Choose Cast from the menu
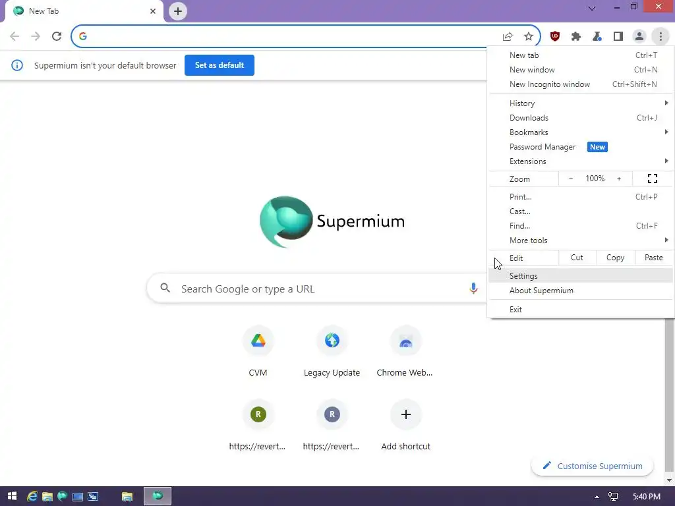Screen dimensions: 675x506 point(580,211)
